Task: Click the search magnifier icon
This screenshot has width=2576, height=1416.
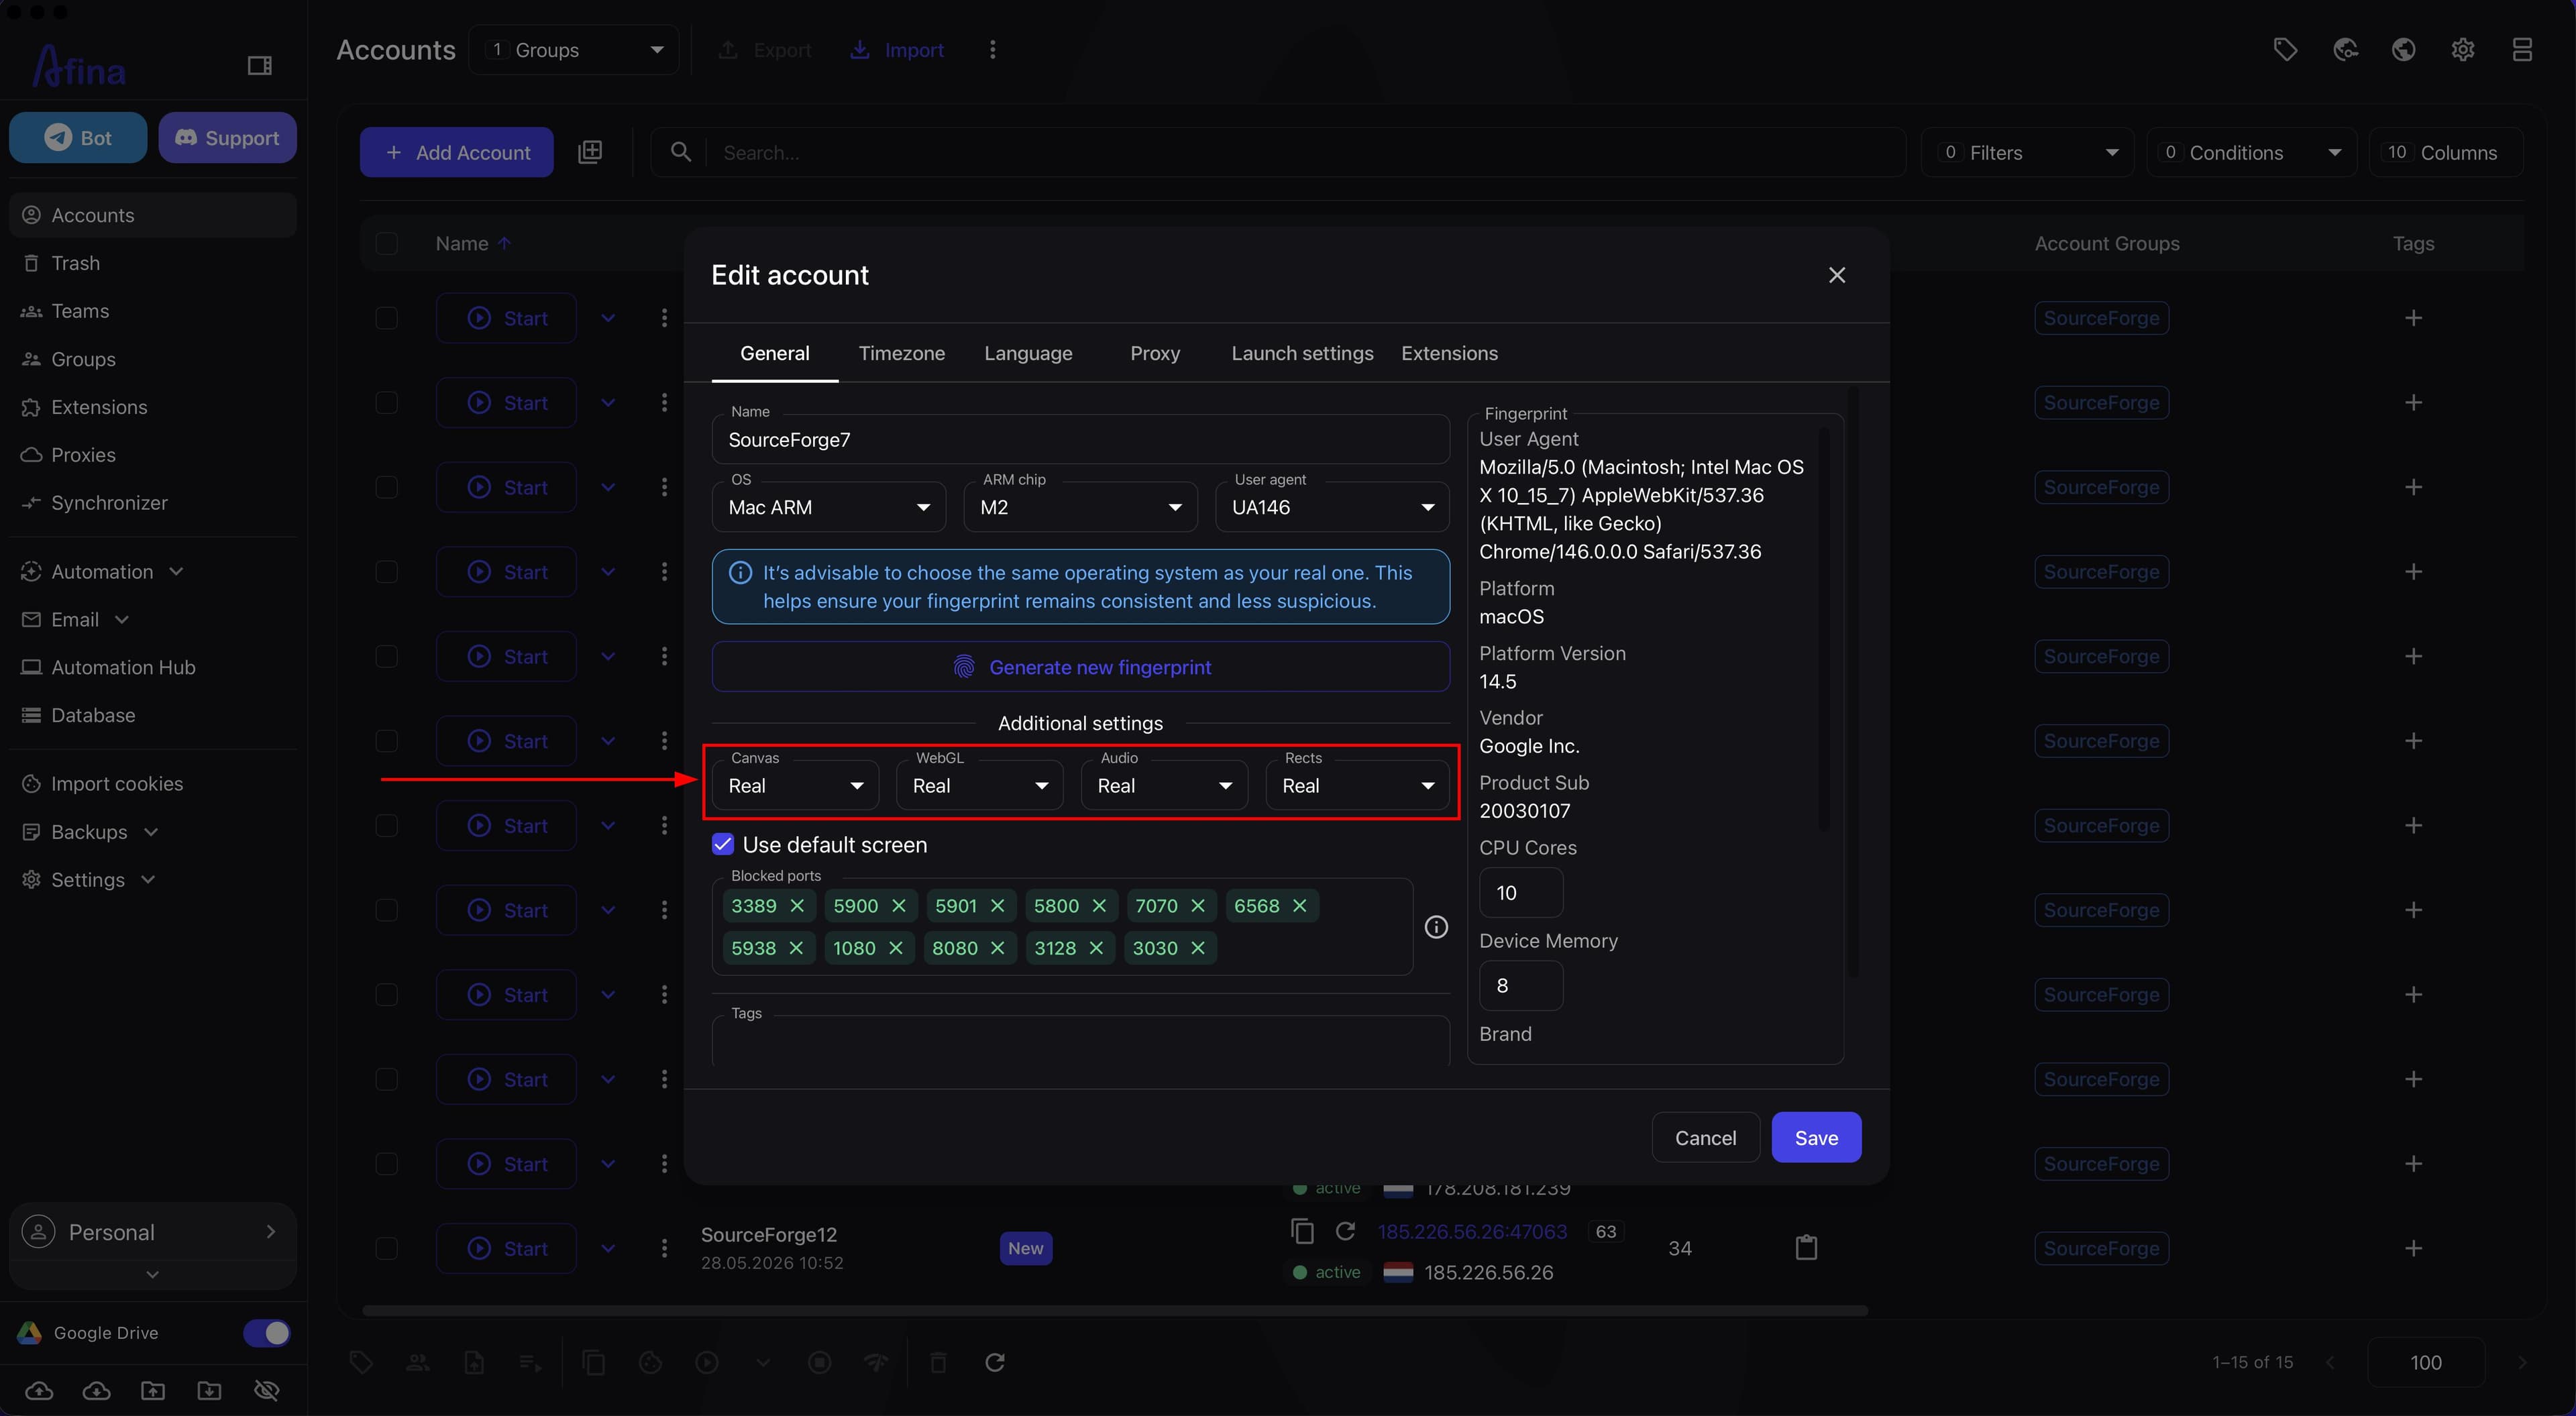Action: [x=681, y=152]
